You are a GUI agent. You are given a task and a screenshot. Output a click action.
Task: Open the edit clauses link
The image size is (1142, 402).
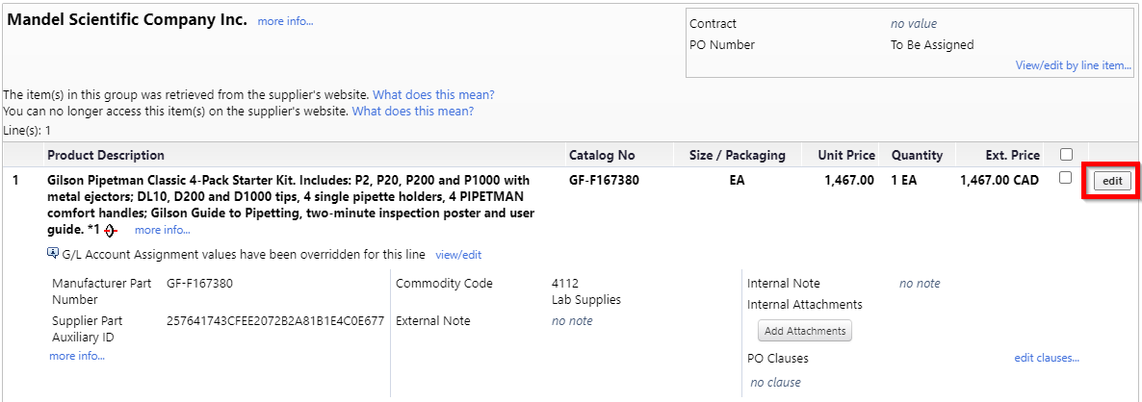1047,359
